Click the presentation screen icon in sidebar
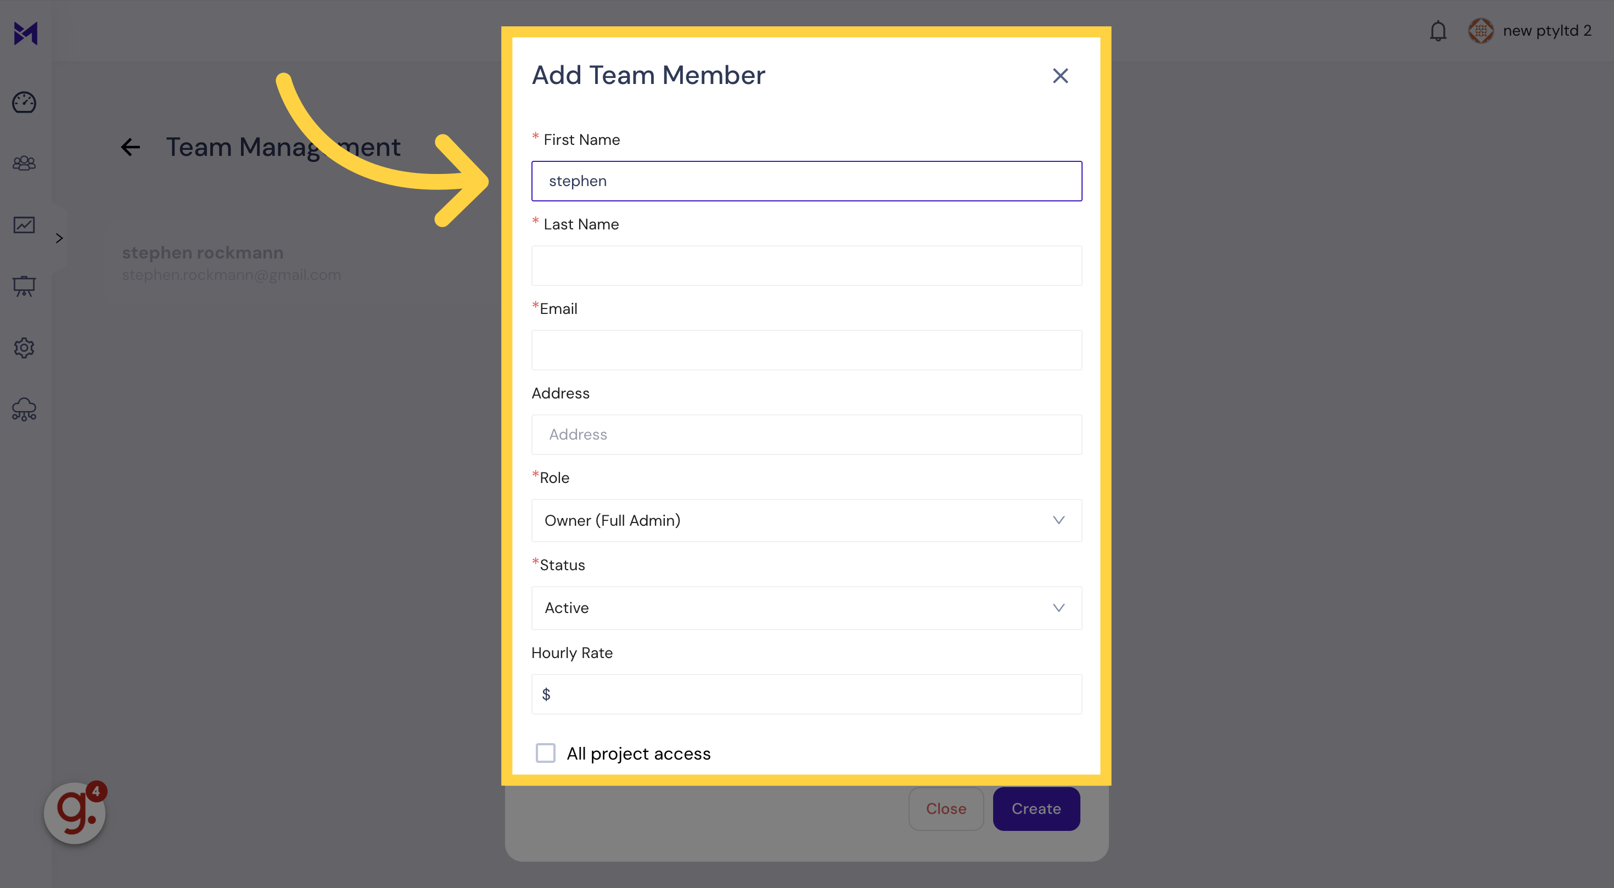 coord(24,285)
